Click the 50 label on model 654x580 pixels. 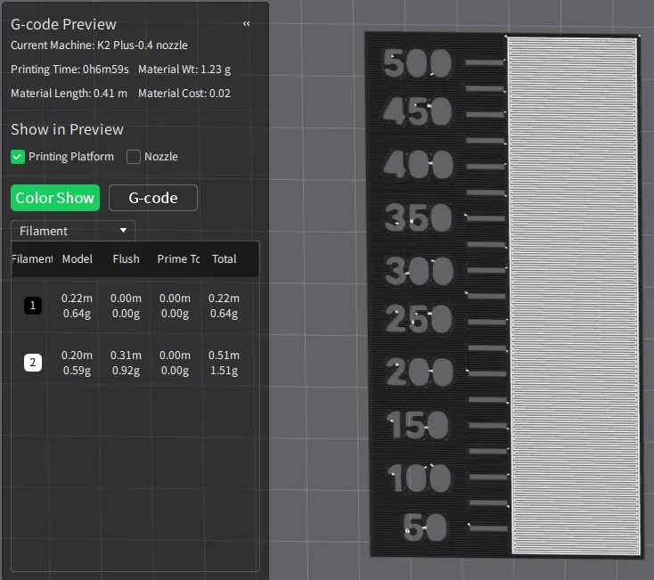coord(425,527)
